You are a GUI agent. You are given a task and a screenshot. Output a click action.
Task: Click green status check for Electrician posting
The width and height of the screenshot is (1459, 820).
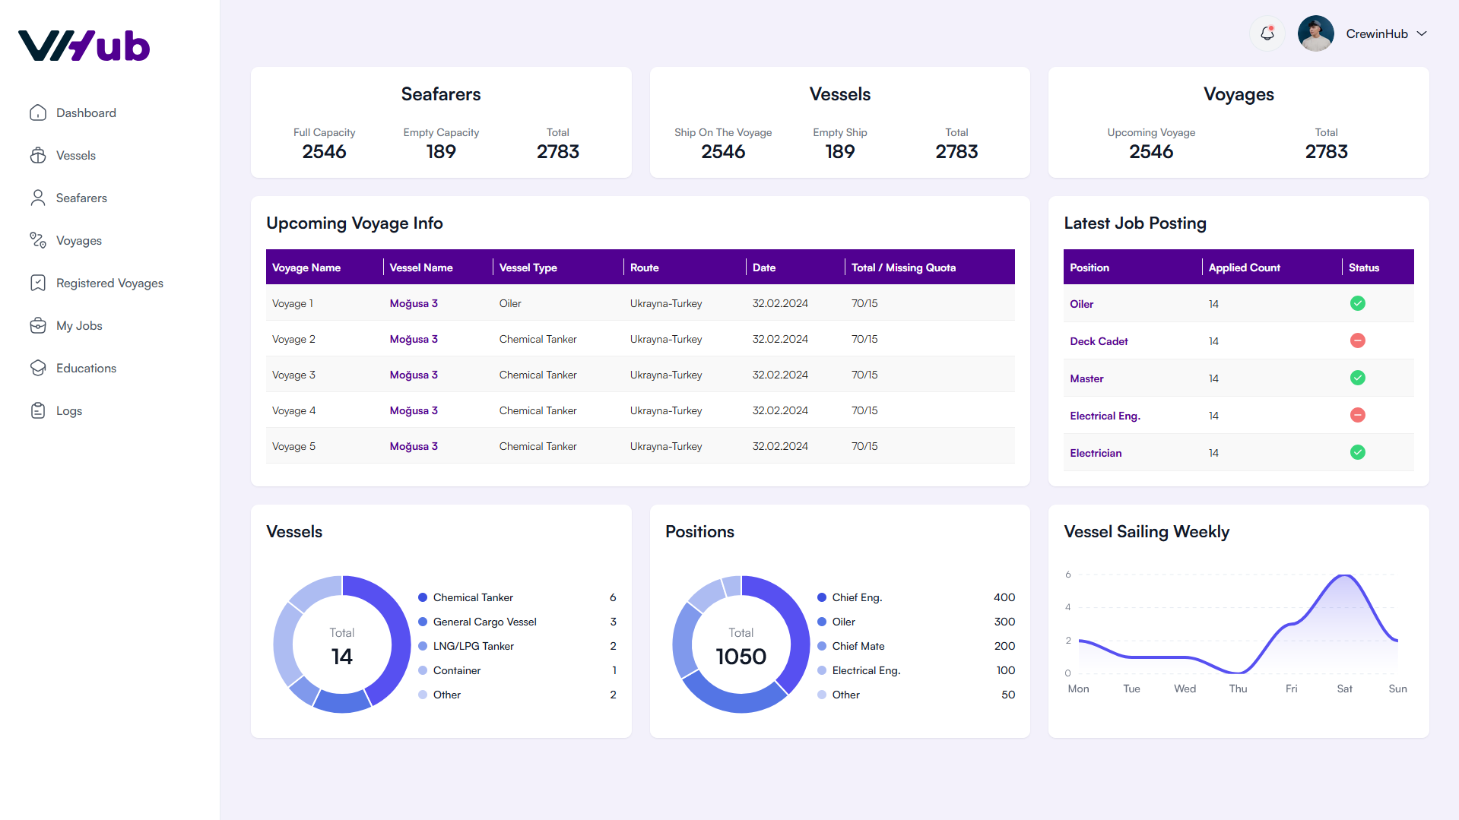[1357, 453]
